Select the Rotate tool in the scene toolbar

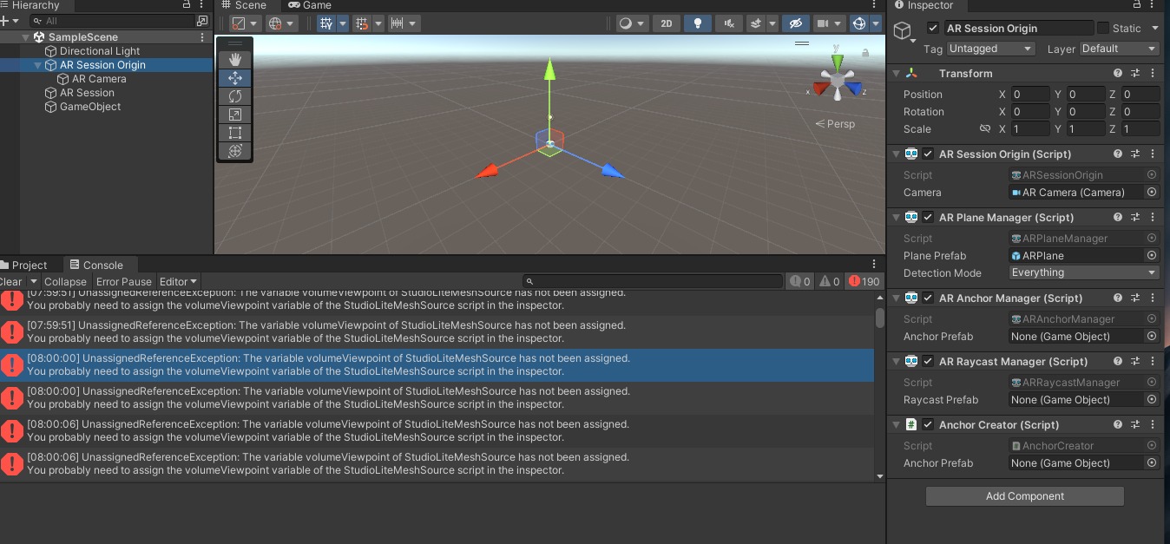tap(234, 96)
